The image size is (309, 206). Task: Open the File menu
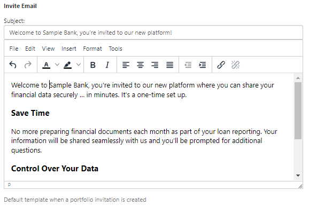pos(14,49)
